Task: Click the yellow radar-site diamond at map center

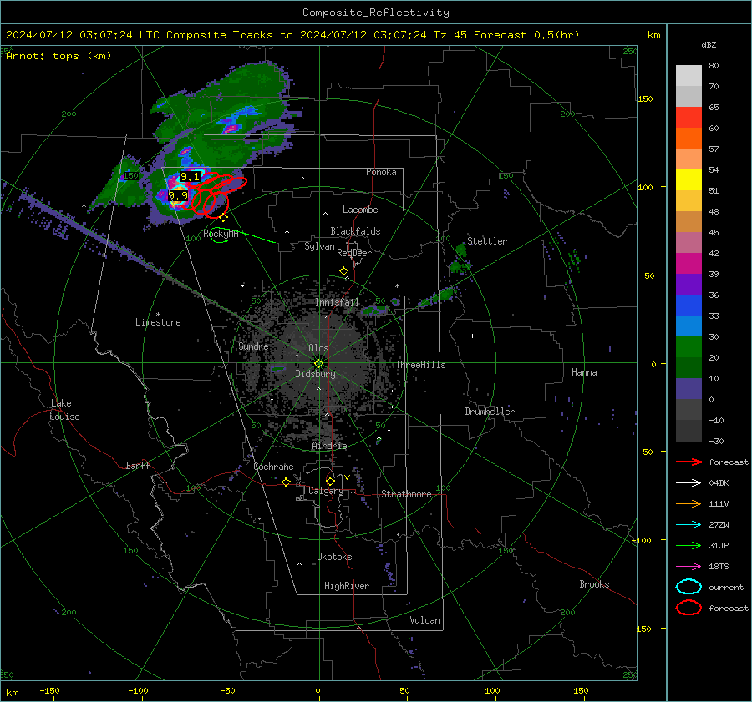Action: (318, 364)
